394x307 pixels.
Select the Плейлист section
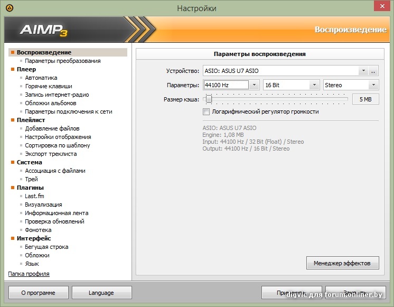click(x=31, y=120)
